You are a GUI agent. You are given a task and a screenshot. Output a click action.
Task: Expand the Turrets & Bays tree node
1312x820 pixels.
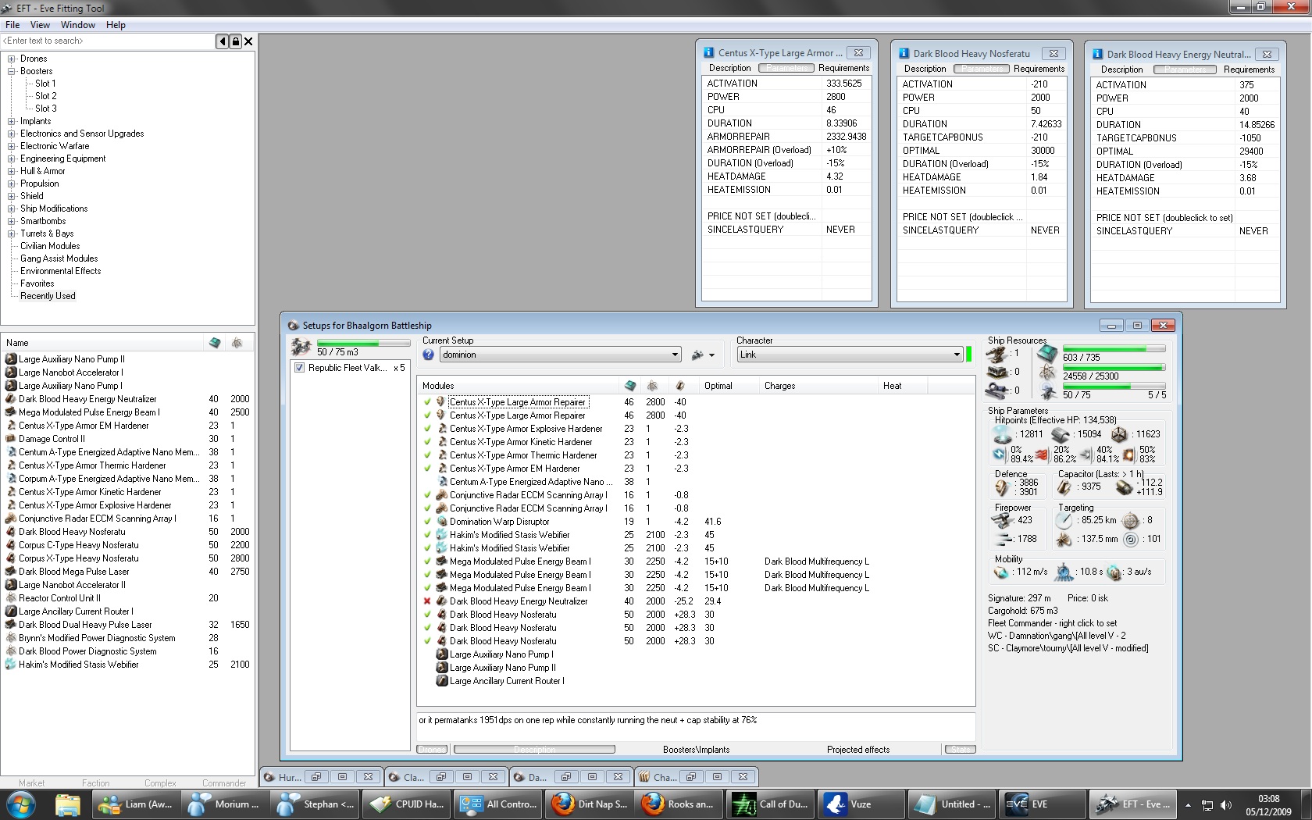pyautogui.click(x=12, y=234)
